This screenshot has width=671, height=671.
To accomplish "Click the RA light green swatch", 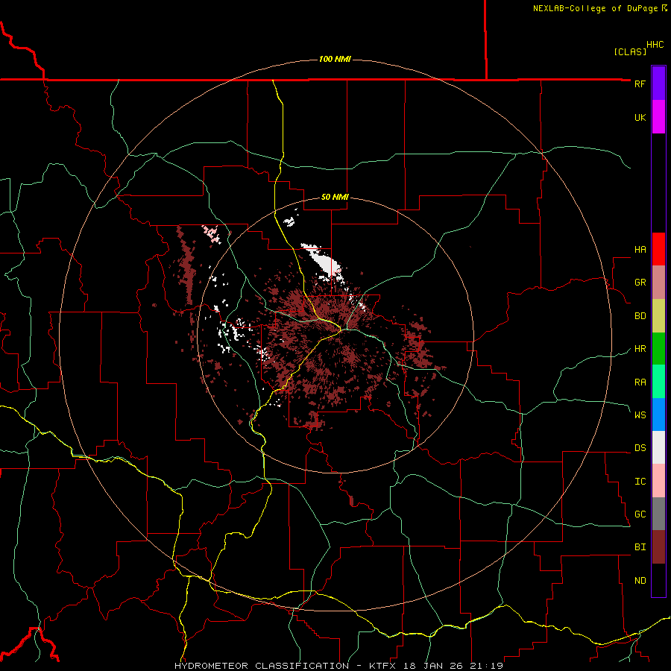I will tap(658, 382).
